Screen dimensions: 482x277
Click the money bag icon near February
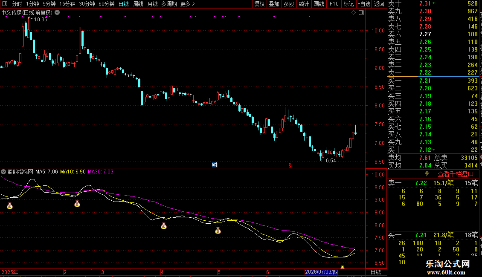click(x=77, y=204)
